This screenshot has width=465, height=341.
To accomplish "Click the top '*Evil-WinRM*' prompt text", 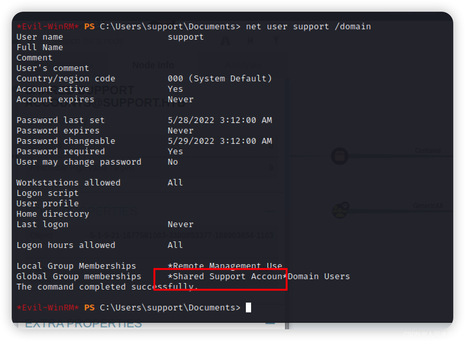I will 48,26.
